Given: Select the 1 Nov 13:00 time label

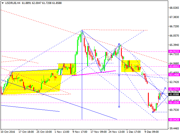Looking at the screenshot, I should point(62,132).
